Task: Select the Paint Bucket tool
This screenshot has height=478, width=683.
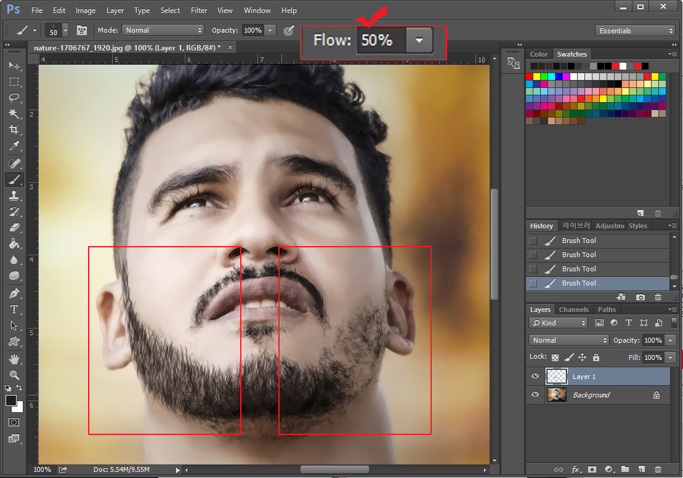Action: pyautogui.click(x=14, y=244)
